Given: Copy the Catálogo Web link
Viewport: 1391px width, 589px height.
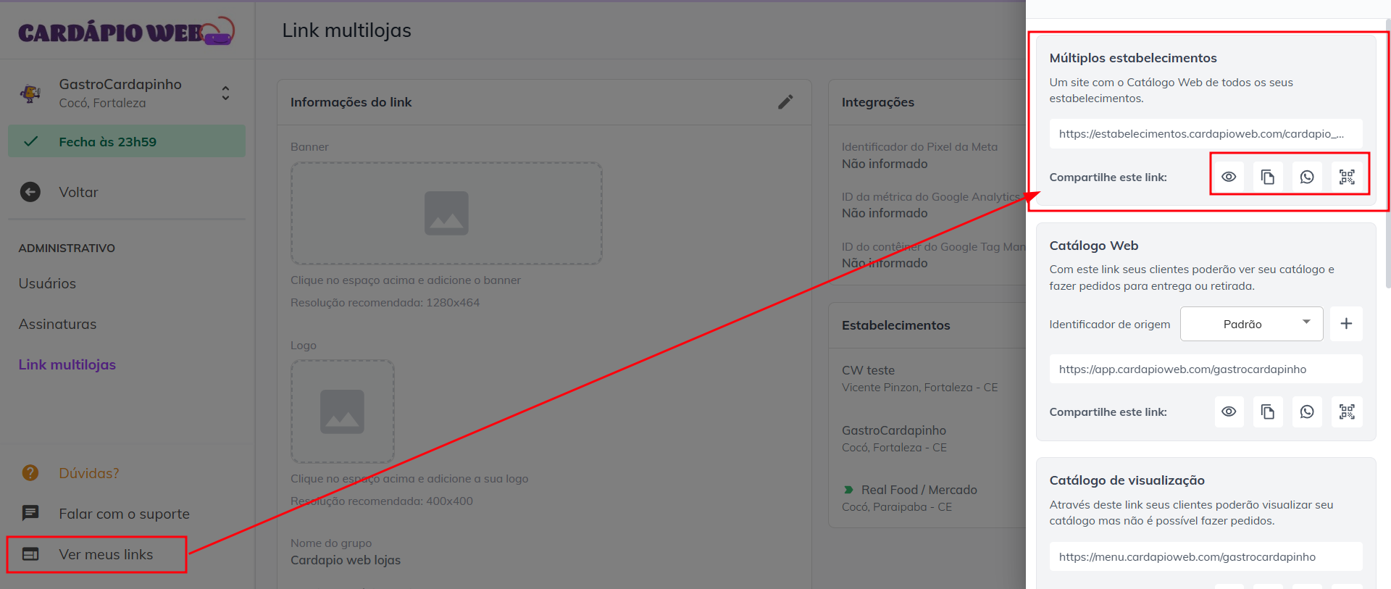Looking at the screenshot, I should pos(1268,412).
